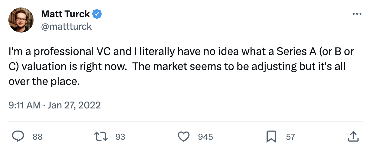Image resolution: width=372 pixels, height=150 pixels.
Task: Like the tweet with the heart icon
Action: click(x=184, y=137)
